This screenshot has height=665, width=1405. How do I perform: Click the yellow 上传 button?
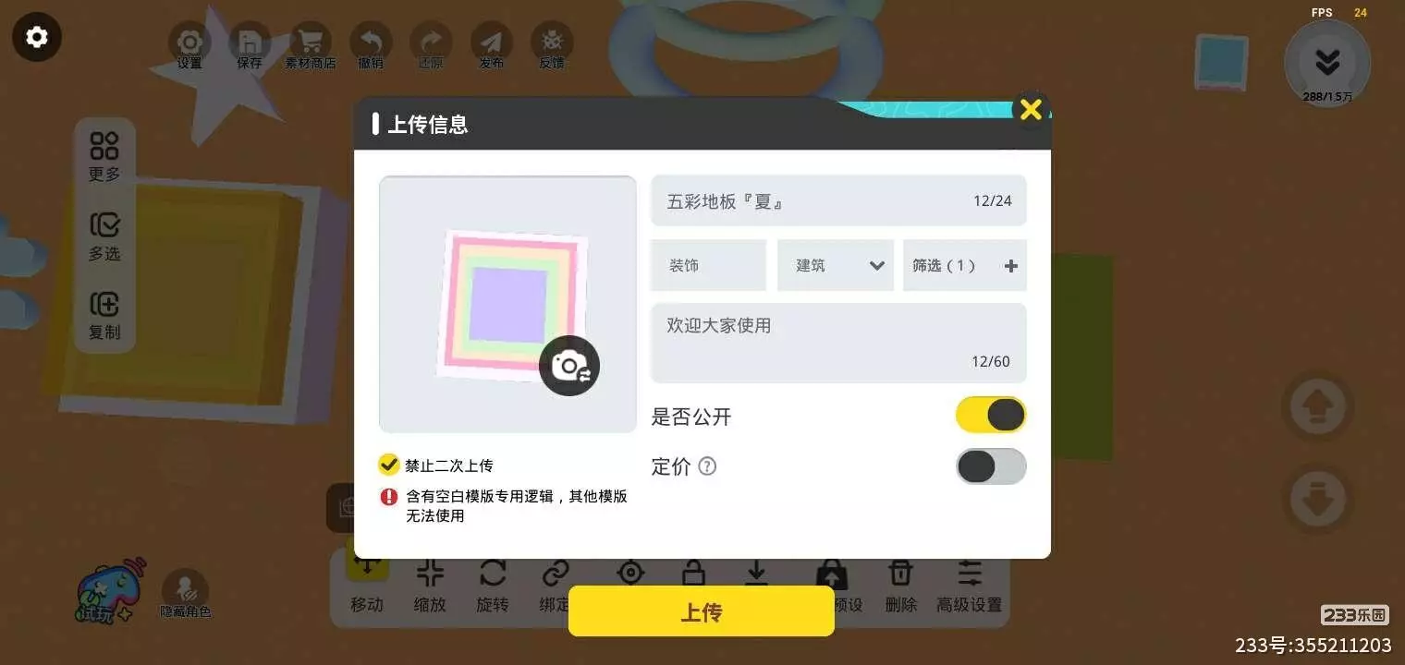click(702, 611)
